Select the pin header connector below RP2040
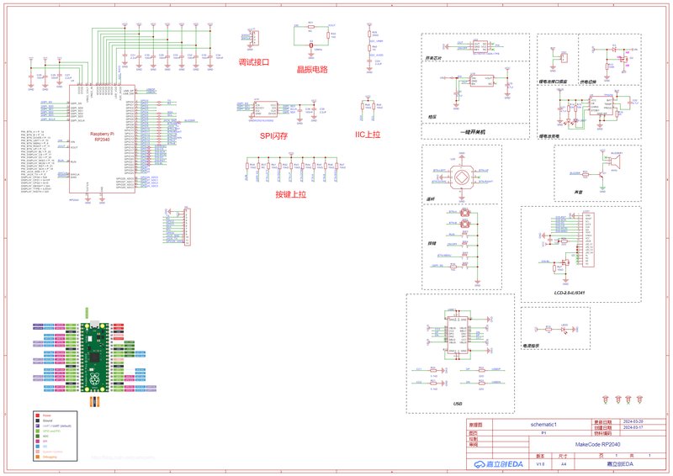Image resolution: width=673 pixels, height=476 pixels. [x=187, y=226]
